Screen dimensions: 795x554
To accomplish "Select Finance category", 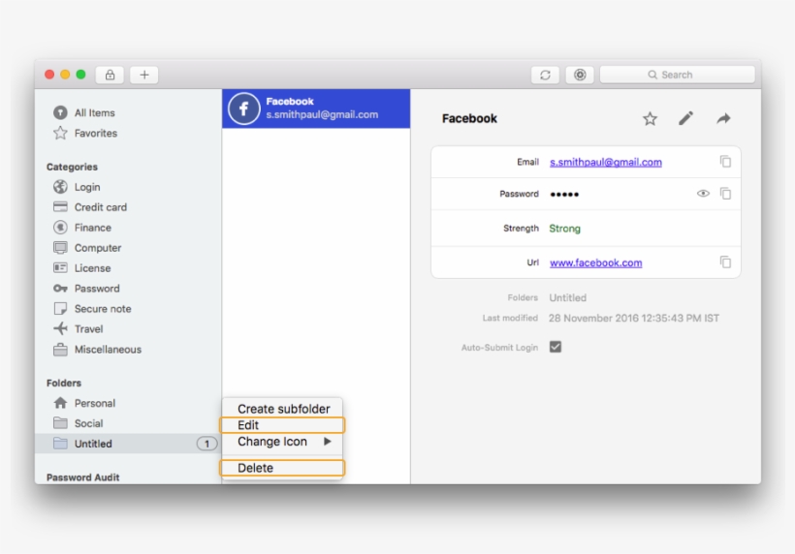I will [x=93, y=228].
